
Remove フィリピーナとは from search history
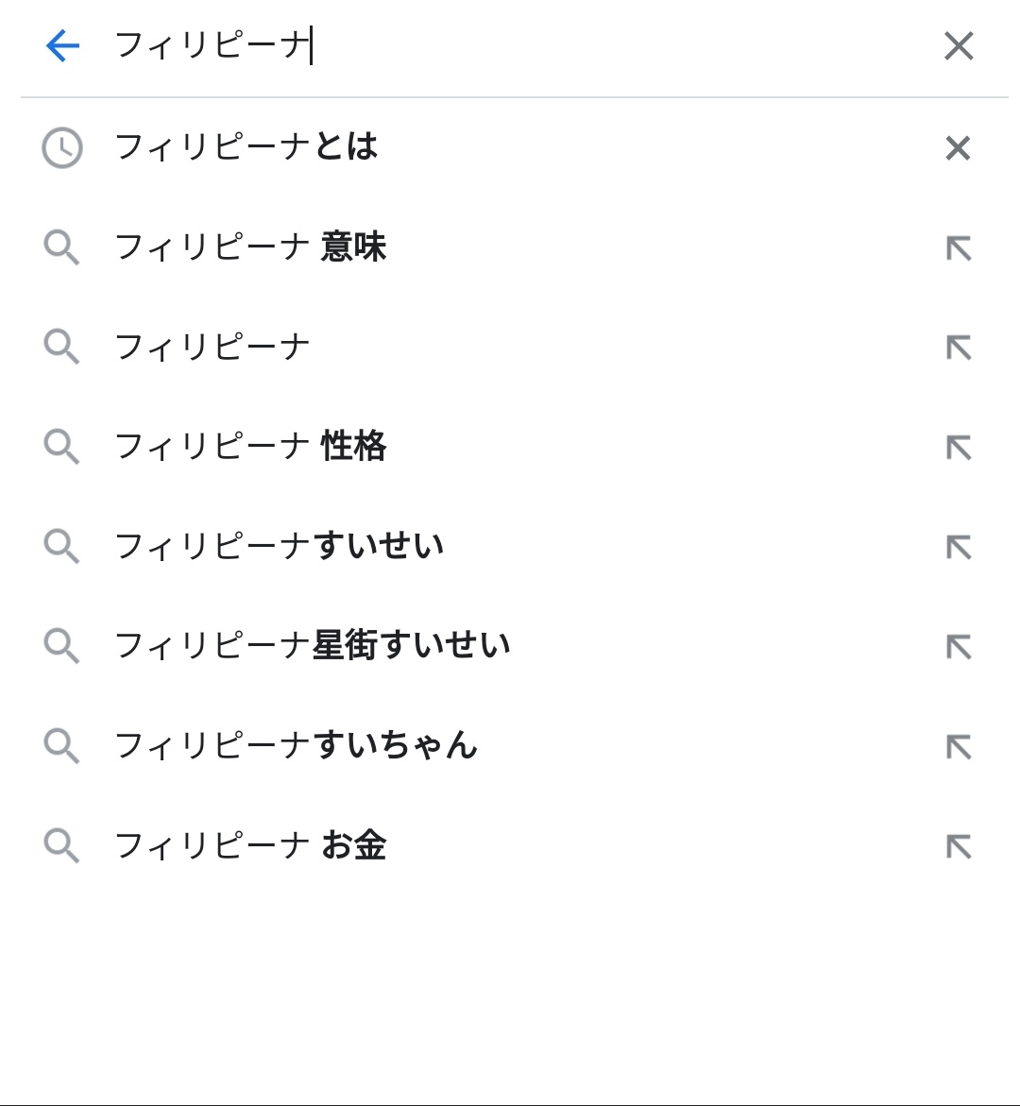click(x=958, y=148)
